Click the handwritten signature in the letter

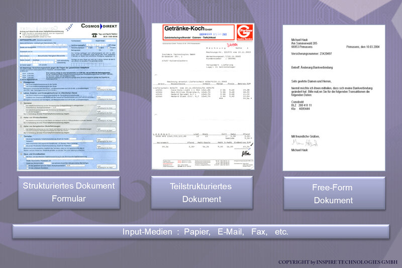(305, 143)
